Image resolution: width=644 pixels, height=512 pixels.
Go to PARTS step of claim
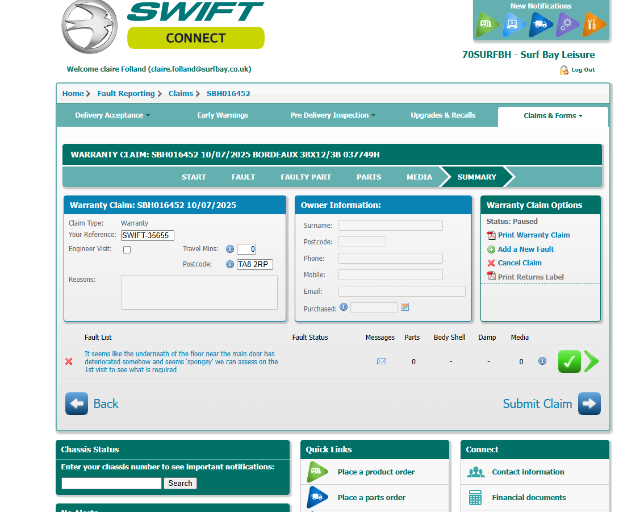(369, 177)
